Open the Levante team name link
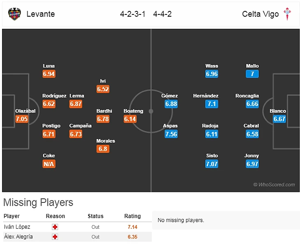The height and width of the screenshot is (244, 300). coord(41,14)
